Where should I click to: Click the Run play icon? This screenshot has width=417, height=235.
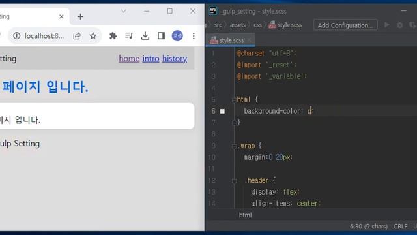387,25
